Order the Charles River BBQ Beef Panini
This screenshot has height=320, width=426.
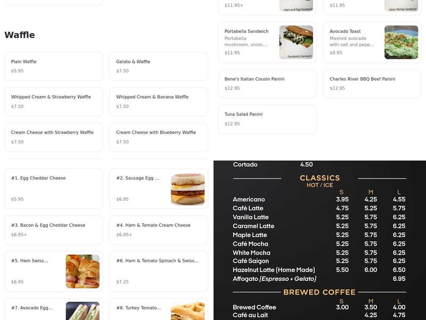click(x=372, y=83)
